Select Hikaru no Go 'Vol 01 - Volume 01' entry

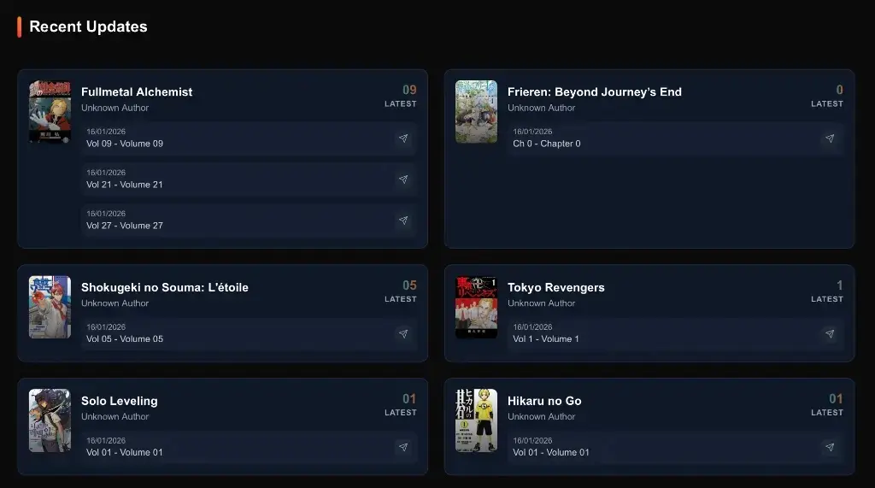pos(676,447)
